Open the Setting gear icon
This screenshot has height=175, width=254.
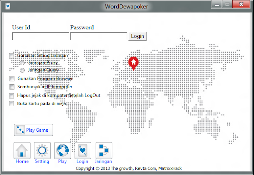[x=42, y=150]
